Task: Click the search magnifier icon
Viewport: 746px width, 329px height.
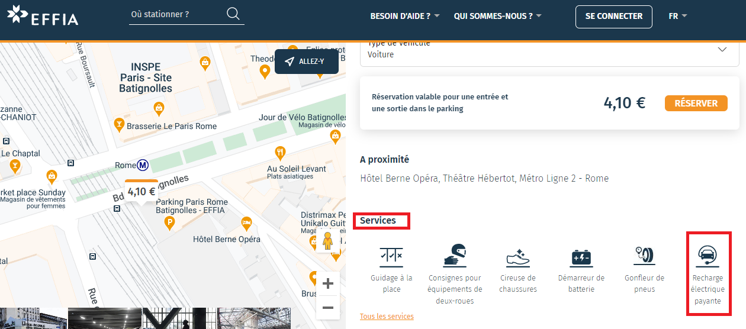Action: [x=233, y=14]
